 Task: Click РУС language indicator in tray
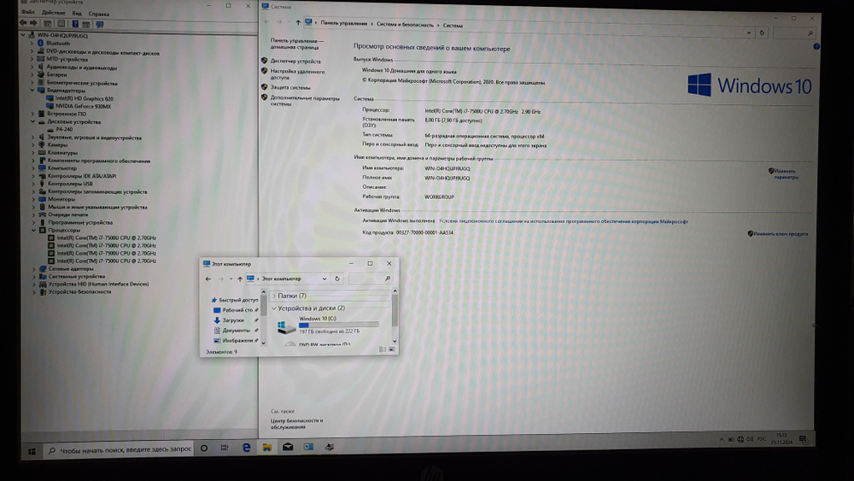click(x=762, y=439)
